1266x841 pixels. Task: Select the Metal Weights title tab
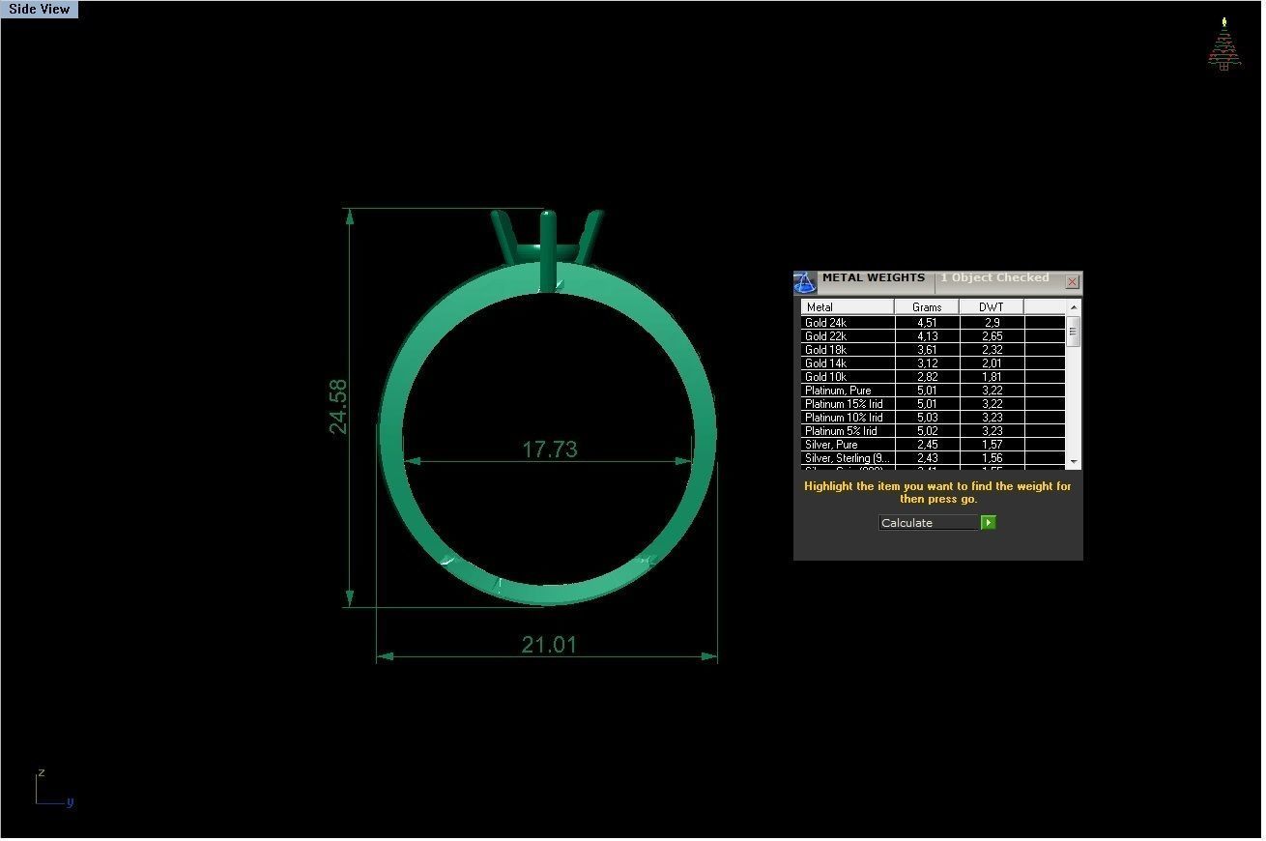point(874,278)
